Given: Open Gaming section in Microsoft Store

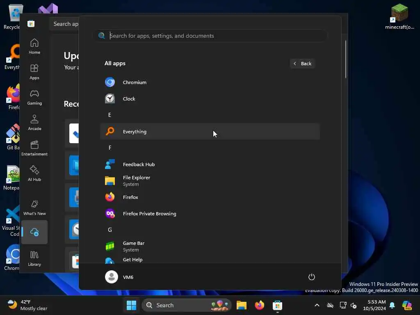Looking at the screenshot, I should tap(34, 97).
